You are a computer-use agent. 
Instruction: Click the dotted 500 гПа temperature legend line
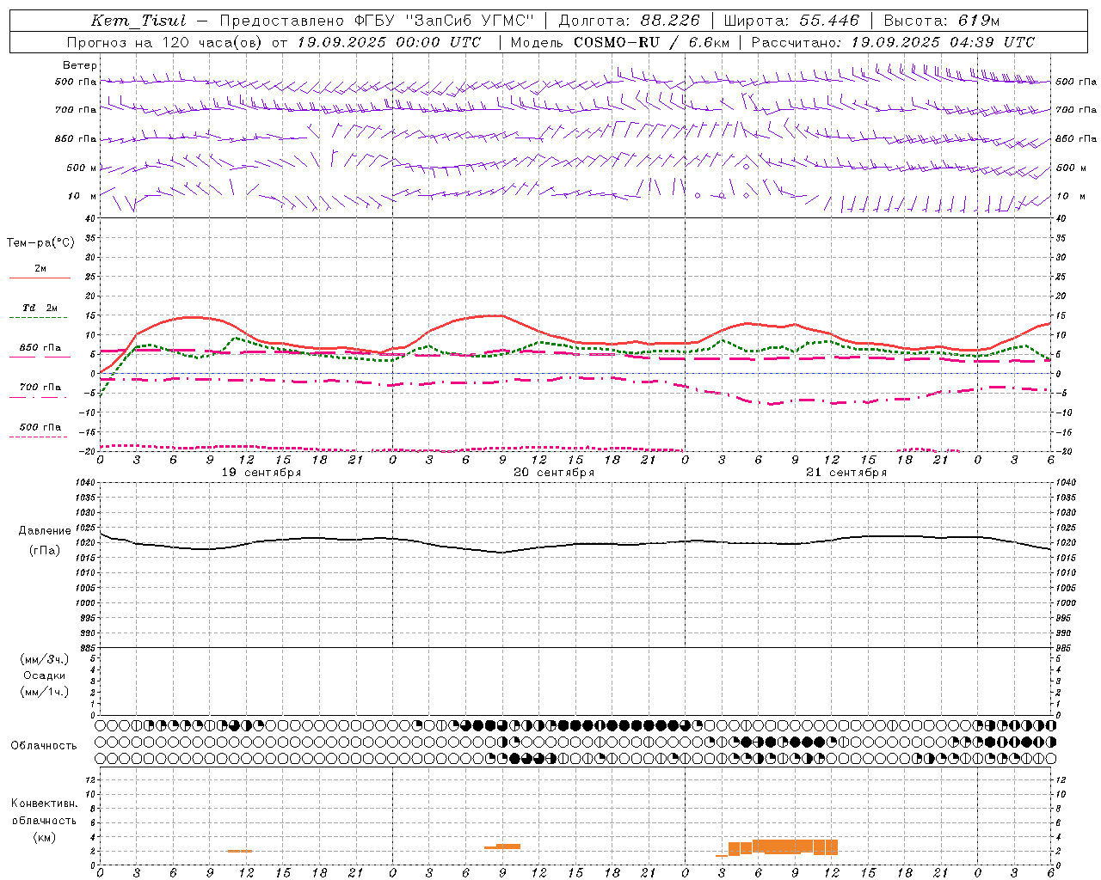tap(39, 437)
